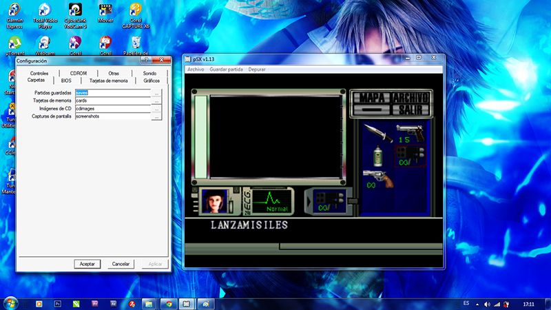Switch to the pSX emulator taskbar button

coord(187,304)
